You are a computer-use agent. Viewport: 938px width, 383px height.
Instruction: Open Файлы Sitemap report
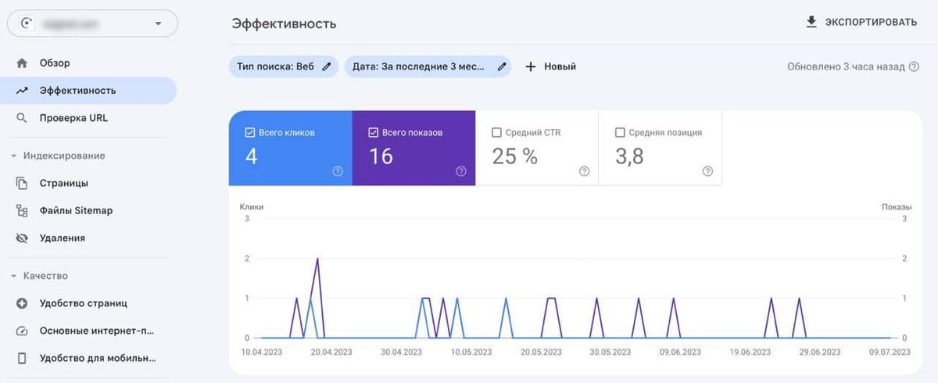[76, 210]
